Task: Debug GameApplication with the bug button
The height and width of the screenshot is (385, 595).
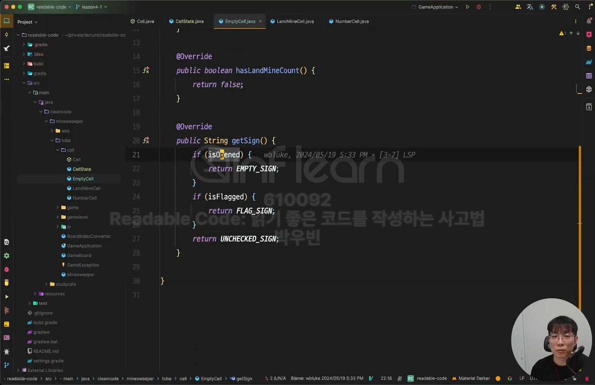Action: [479, 7]
